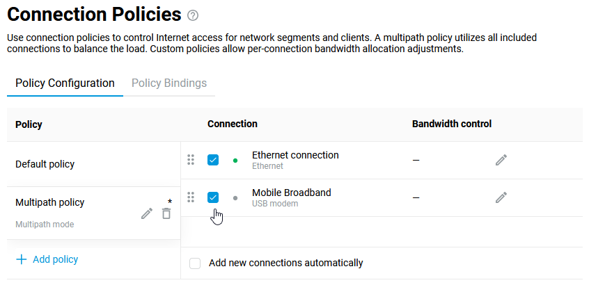
Task: Edit the Multipath policy with pencil icon
Action: tap(146, 213)
